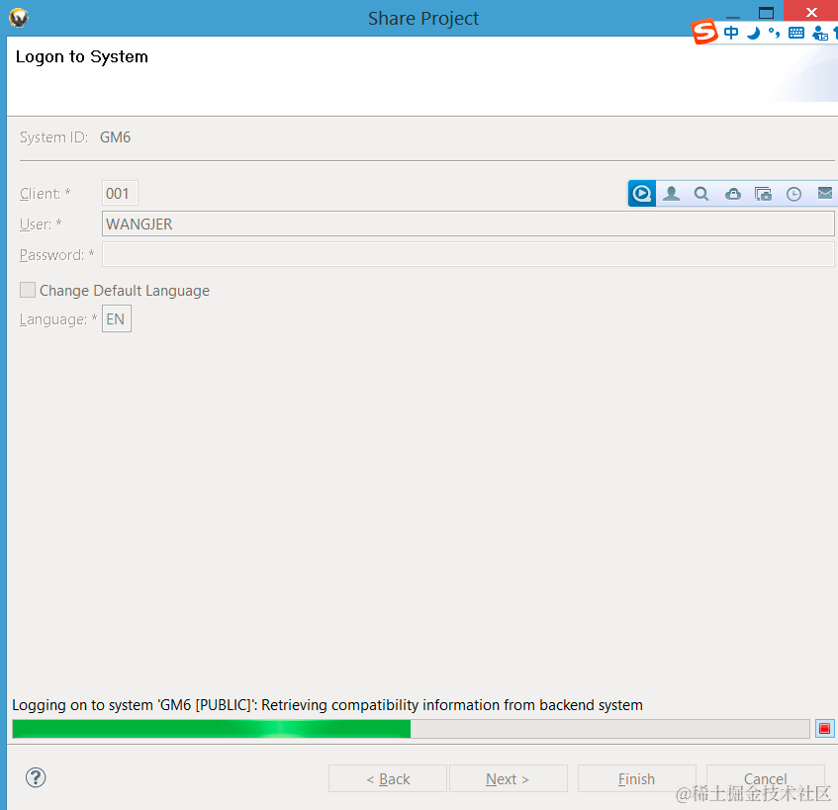
Task: Switch Chinese/English input mode with 中 icon
Action: [x=731, y=33]
